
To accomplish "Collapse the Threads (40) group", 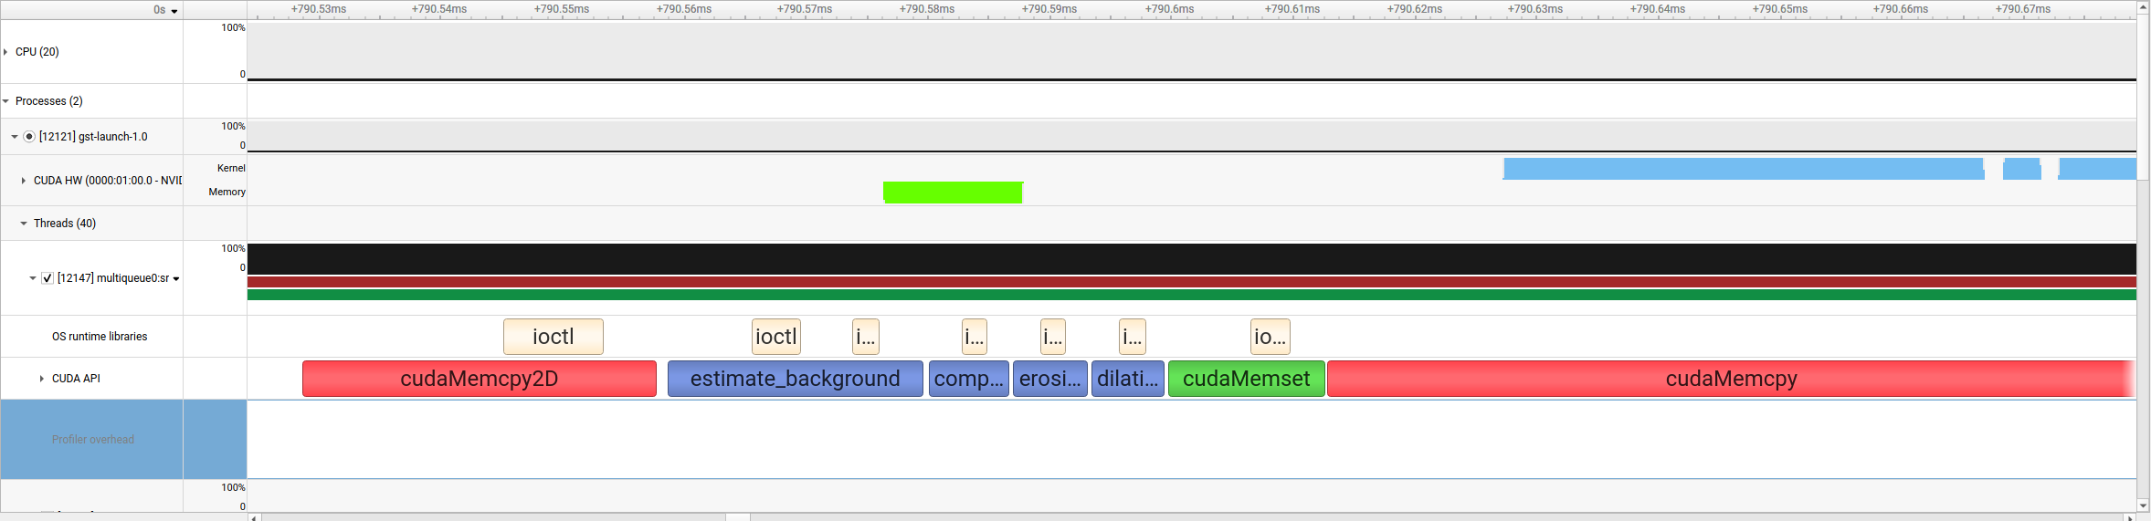I will click(24, 224).
